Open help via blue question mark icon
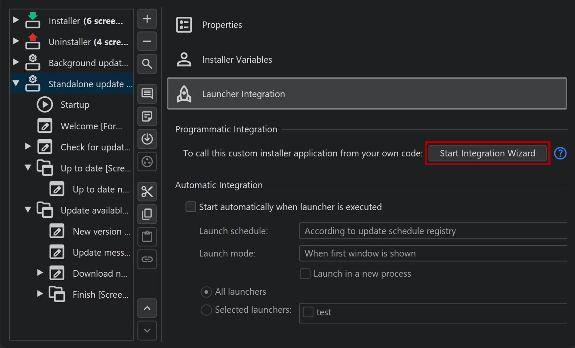The width and height of the screenshot is (575, 348). (x=560, y=153)
